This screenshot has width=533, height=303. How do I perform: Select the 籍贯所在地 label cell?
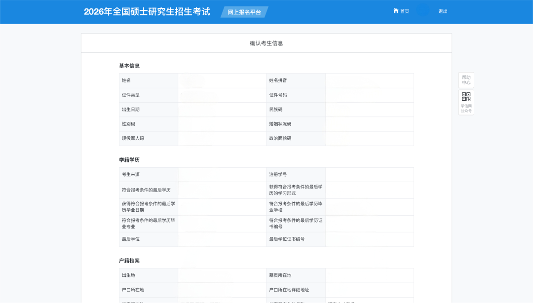point(280,275)
